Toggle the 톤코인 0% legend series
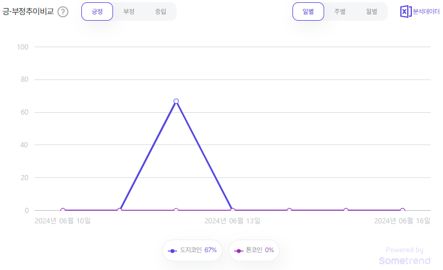443x270 pixels. pos(254,250)
